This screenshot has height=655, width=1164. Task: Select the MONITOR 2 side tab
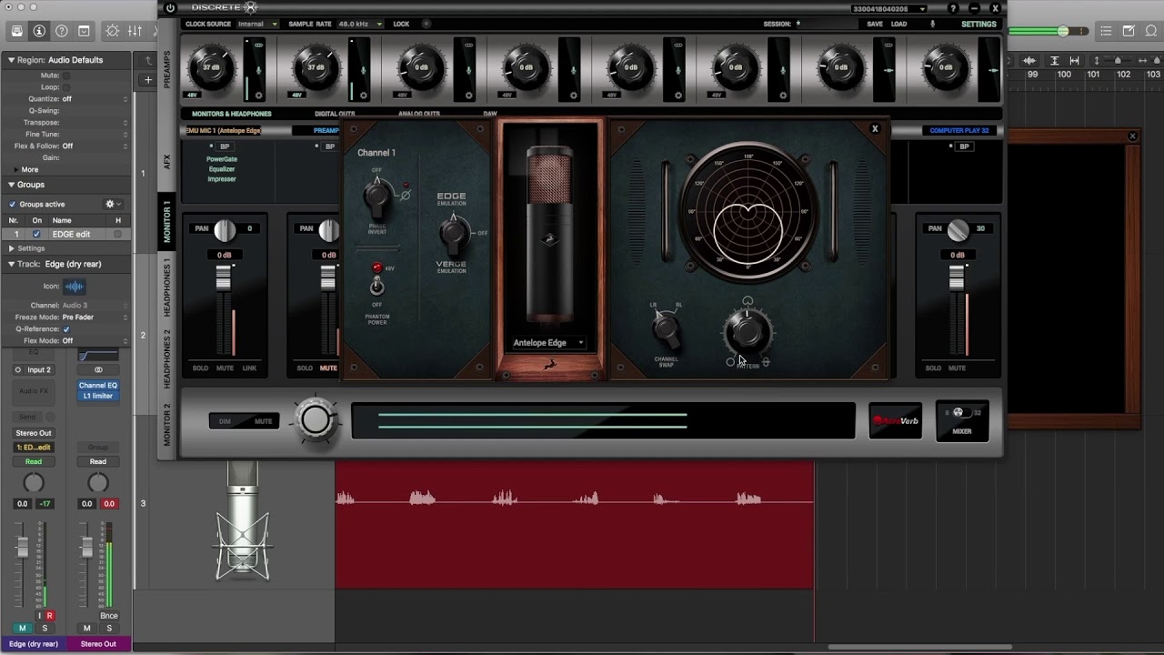(167, 423)
